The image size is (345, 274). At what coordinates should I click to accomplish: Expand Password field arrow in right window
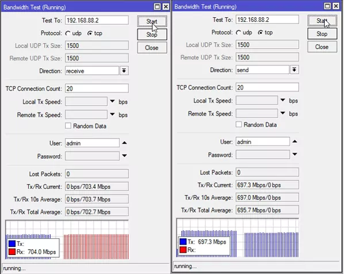[x=295, y=154]
